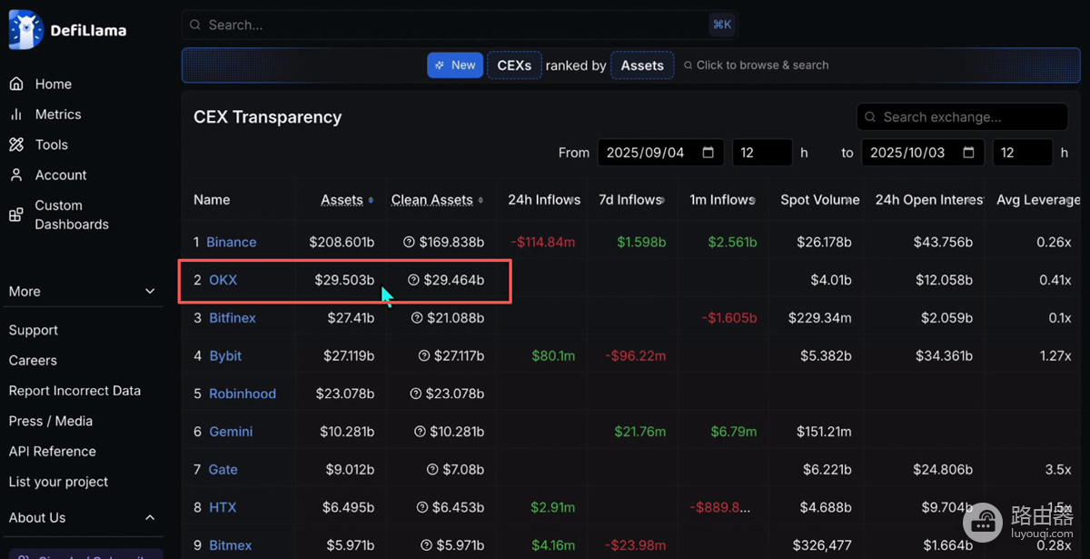Open the From date 2025/09/04 picker
The width and height of the screenshot is (1090, 559).
coord(660,153)
